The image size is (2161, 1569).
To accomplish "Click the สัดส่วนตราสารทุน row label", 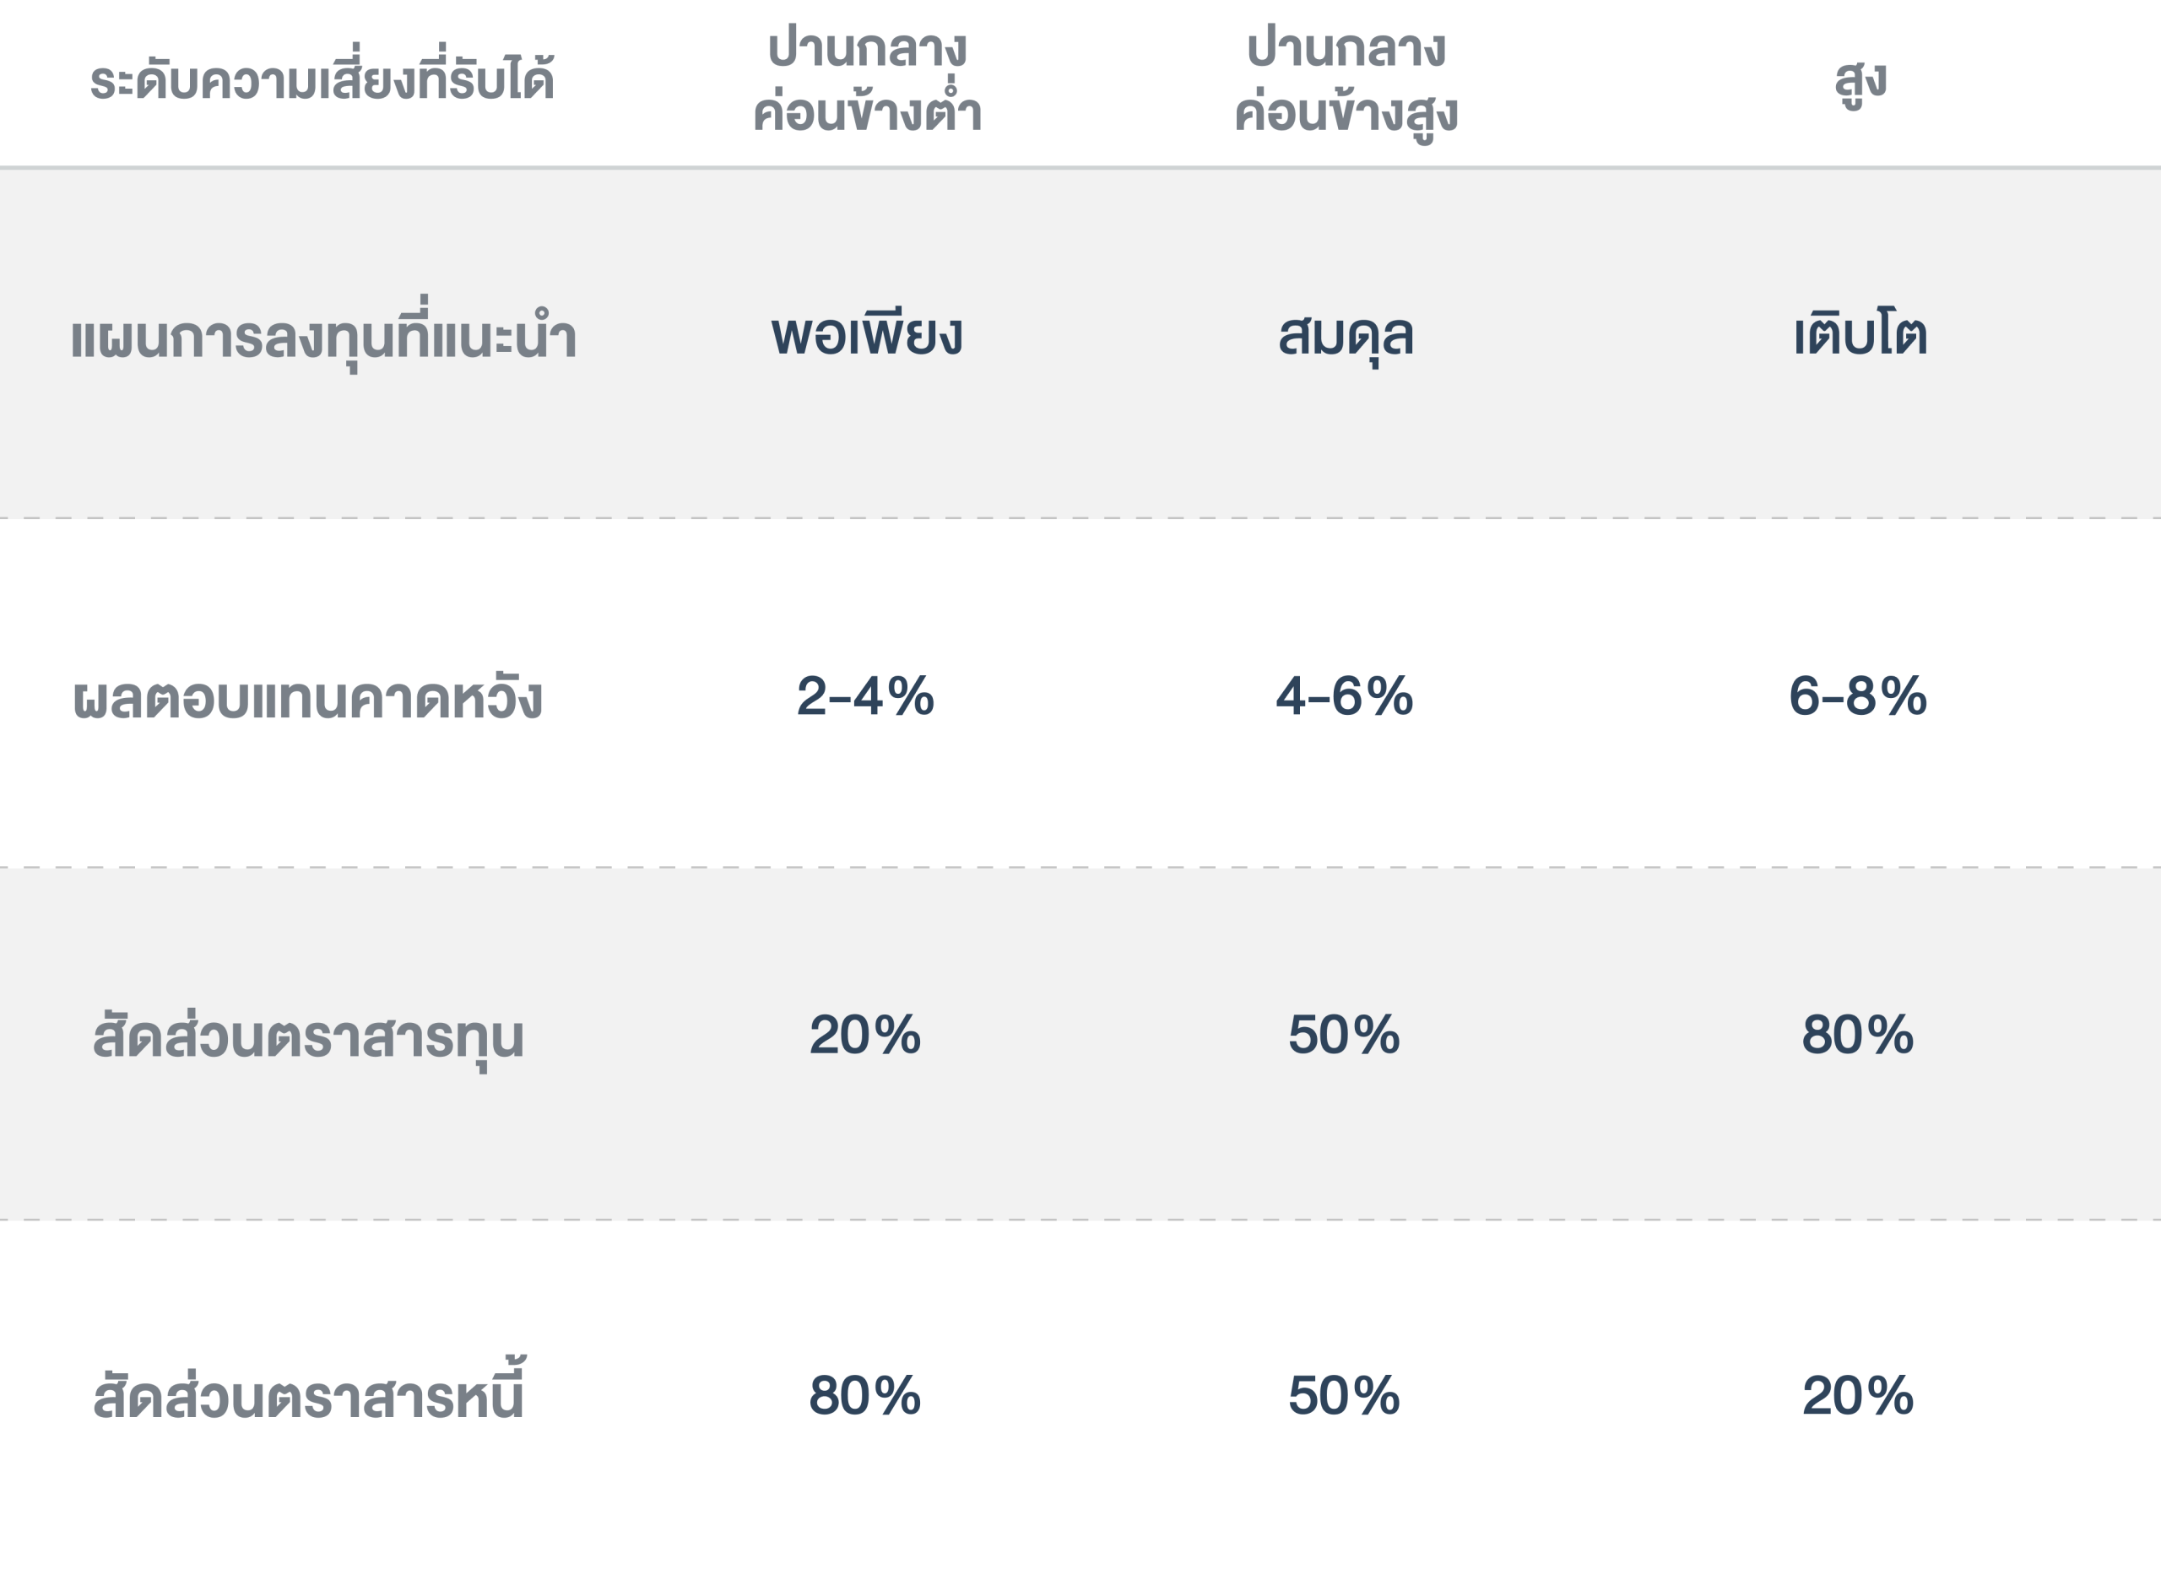I will (308, 1037).
